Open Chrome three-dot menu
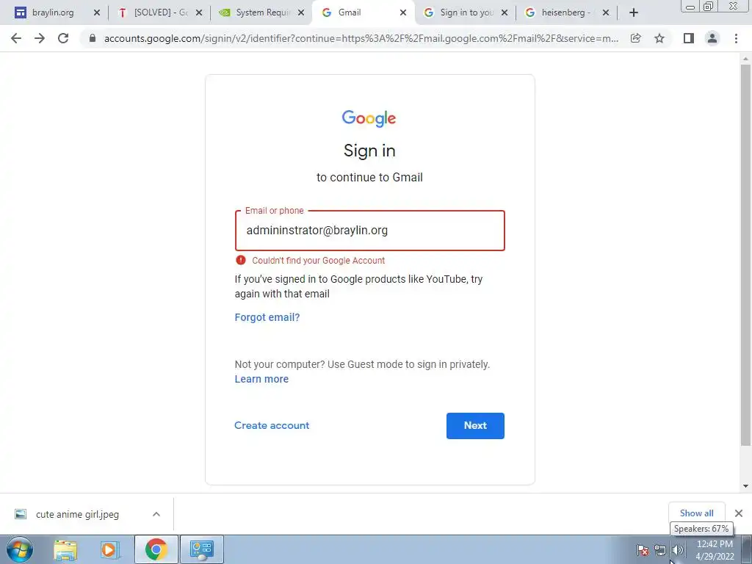The width and height of the screenshot is (752, 564). (736, 38)
